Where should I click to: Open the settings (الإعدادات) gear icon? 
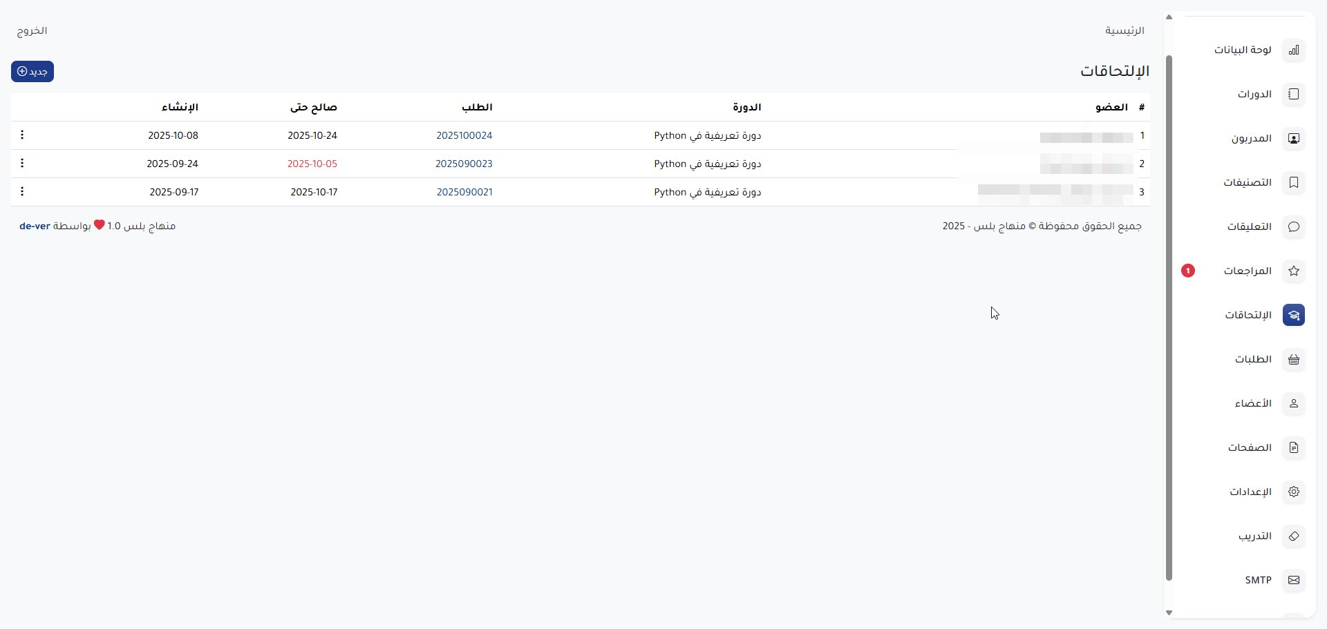[1293, 492]
